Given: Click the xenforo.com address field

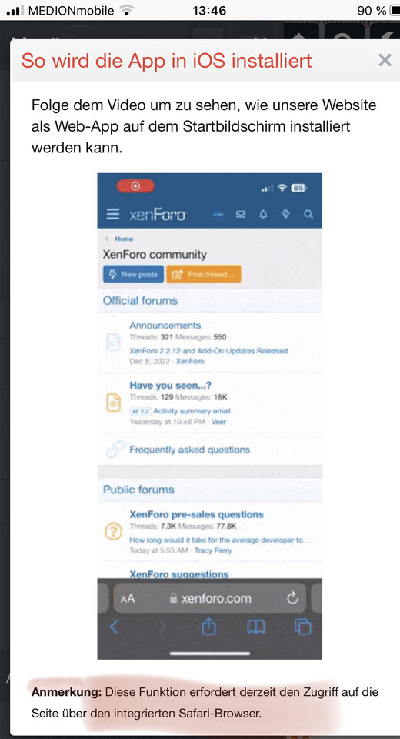Looking at the screenshot, I should tap(210, 598).
